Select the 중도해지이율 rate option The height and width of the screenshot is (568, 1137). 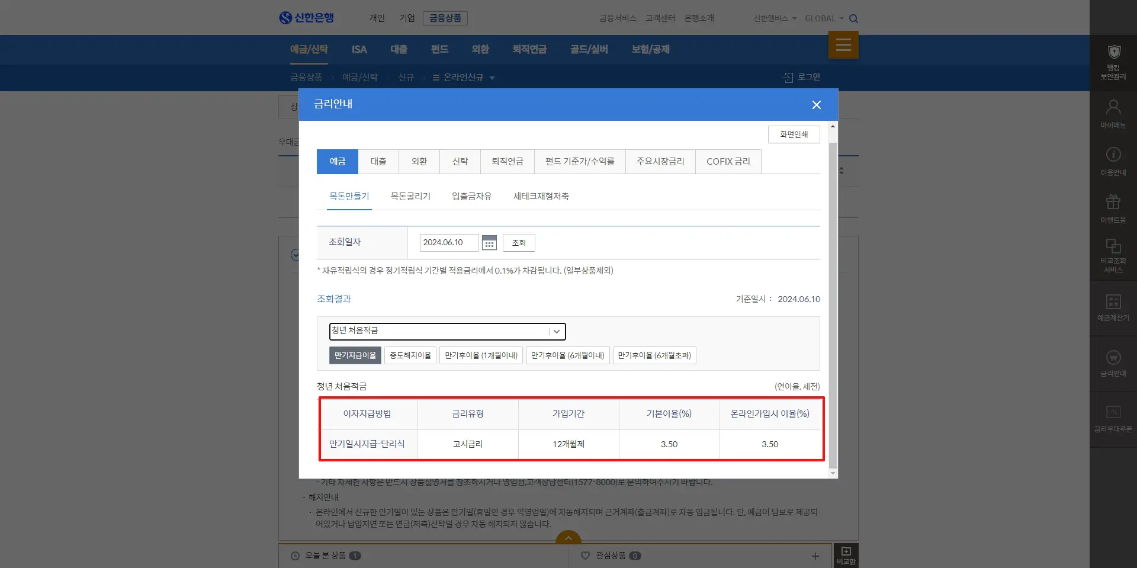[x=410, y=355]
